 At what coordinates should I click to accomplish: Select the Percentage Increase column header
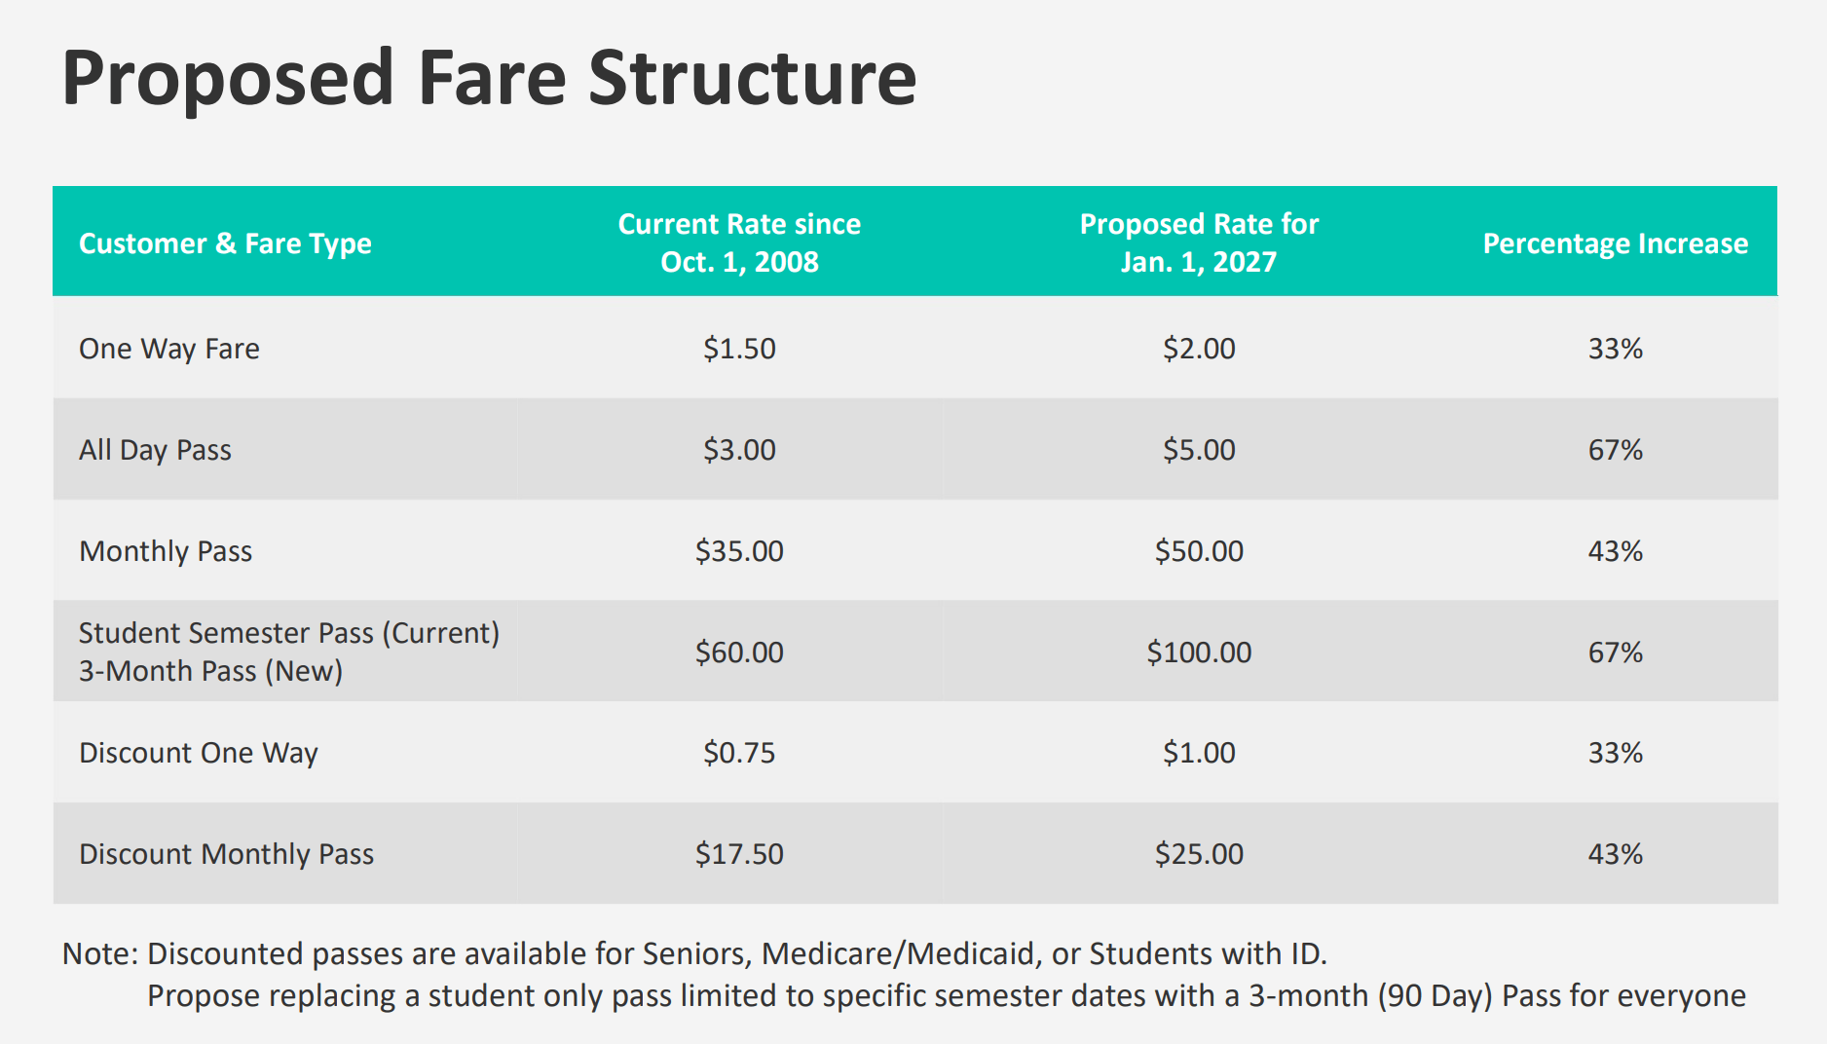pos(1615,243)
